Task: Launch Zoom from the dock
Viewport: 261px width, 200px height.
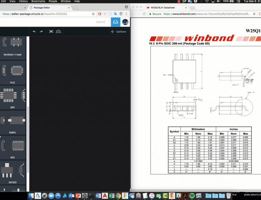Action: (x=51, y=196)
